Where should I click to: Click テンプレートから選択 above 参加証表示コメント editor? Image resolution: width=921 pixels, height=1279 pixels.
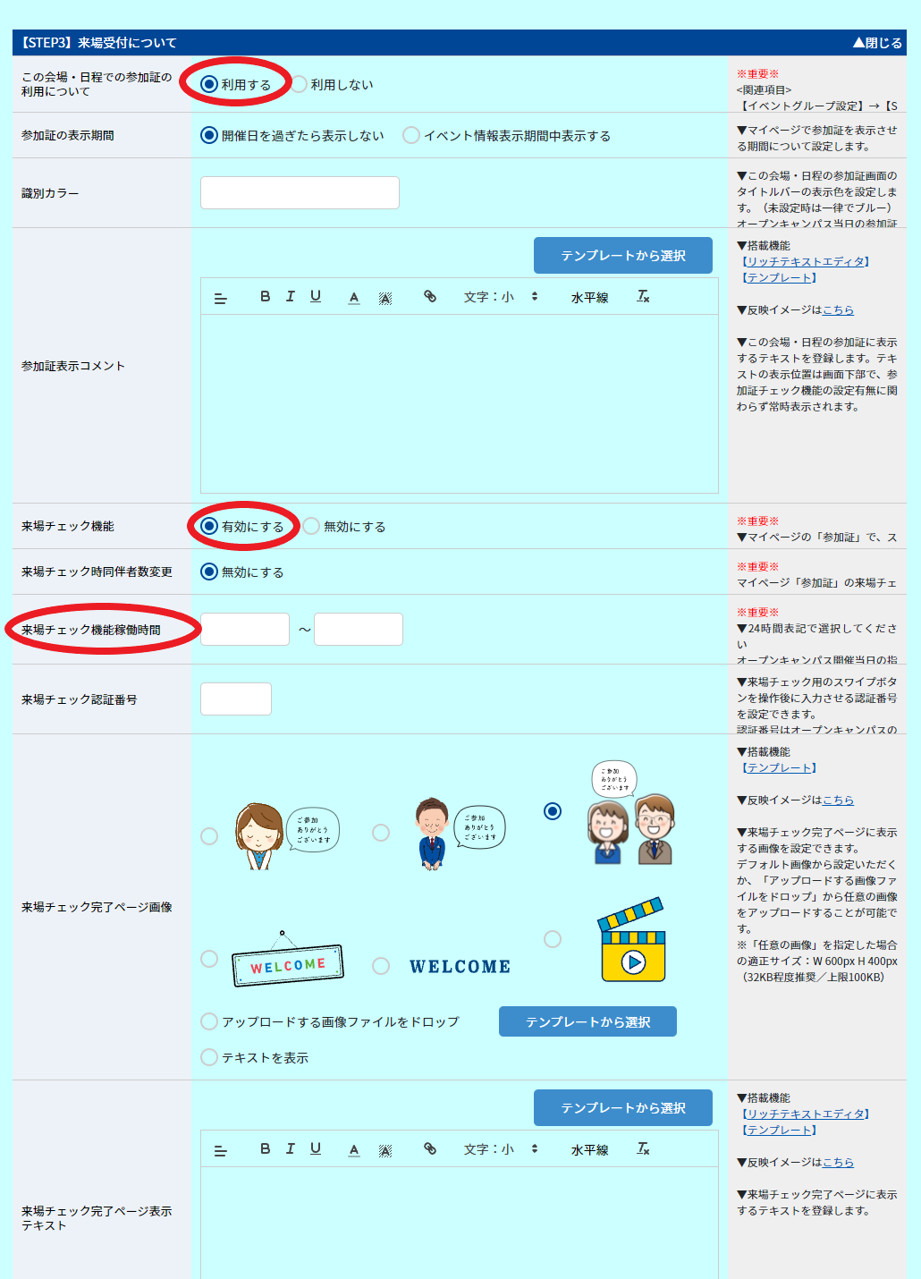click(x=623, y=256)
